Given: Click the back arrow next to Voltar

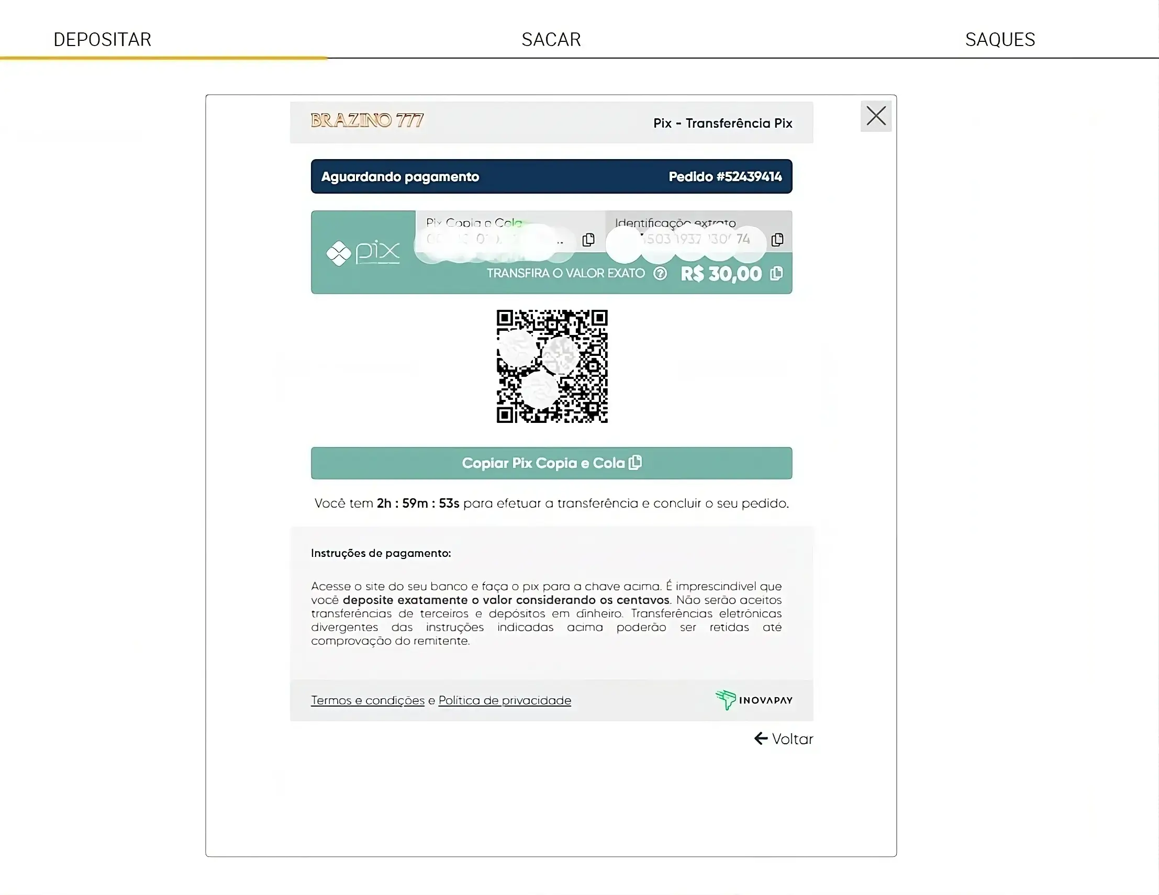Looking at the screenshot, I should [761, 739].
